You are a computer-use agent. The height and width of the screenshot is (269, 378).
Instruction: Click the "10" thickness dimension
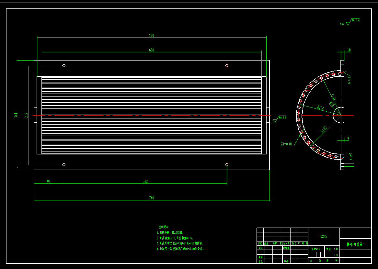[x=349, y=50]
